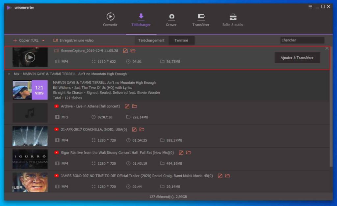Click YouTube icon of COACHELLA item

pos(57,130)
